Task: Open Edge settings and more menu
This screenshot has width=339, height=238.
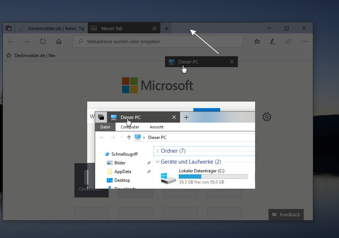Action: click(x=304, y=41)
